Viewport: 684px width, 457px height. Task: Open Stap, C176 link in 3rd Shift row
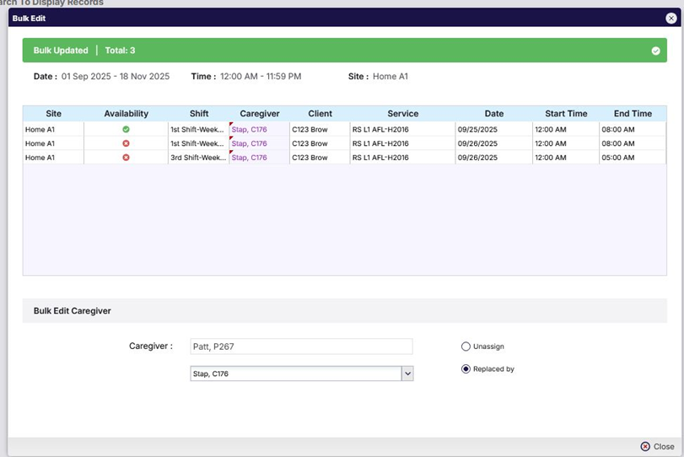250,158
